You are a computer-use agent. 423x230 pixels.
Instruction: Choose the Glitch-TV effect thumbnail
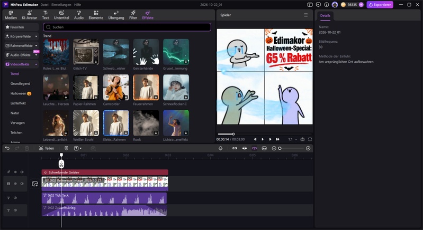click(x=86, y=52)
